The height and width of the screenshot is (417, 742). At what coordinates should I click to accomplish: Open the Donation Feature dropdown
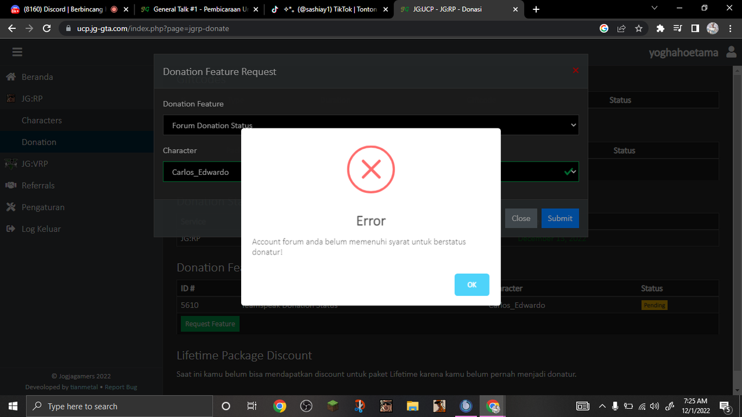click(x=371, y=125)
